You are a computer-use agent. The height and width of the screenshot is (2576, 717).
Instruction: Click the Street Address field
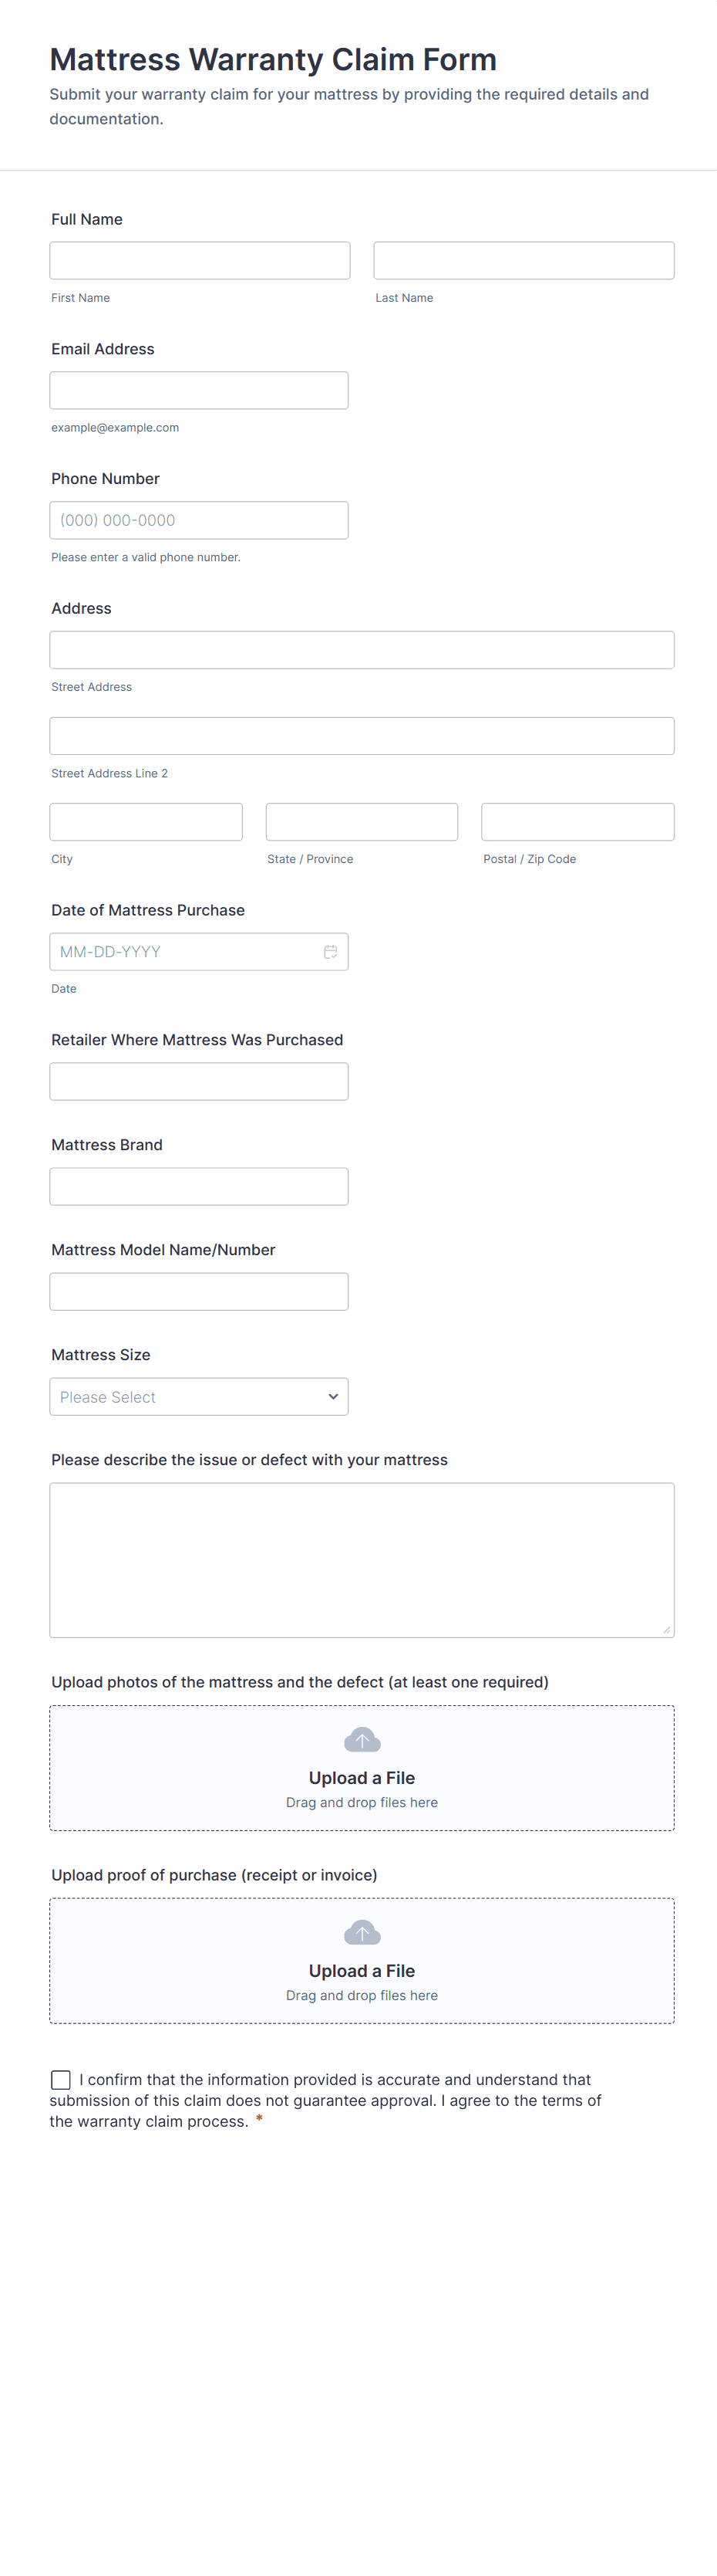coord(362,650)
